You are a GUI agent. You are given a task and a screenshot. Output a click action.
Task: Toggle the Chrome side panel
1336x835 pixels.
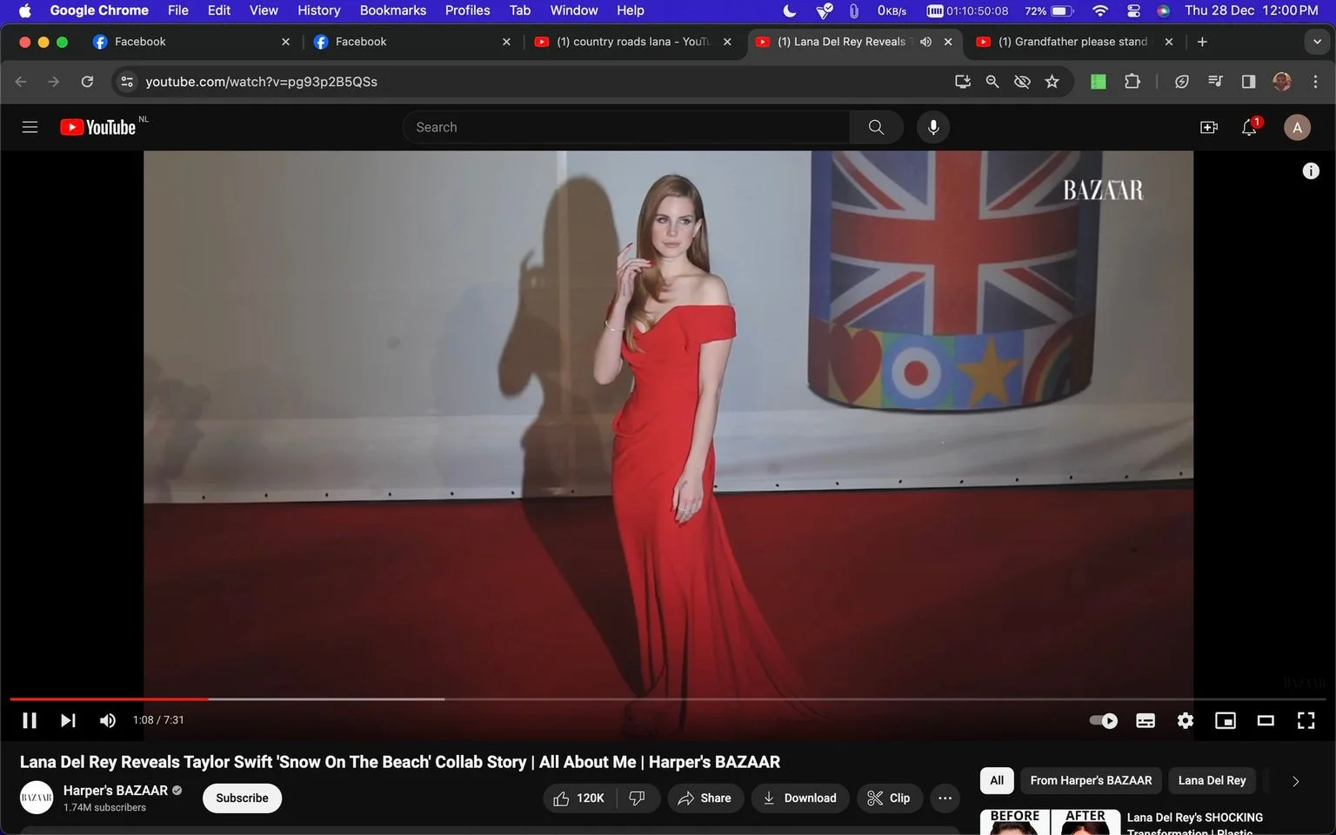point(1248,82)
